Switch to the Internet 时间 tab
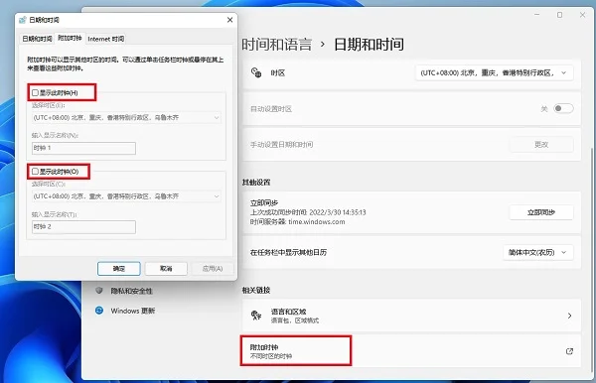The width and height of the screenshot is (596, 383). (x=105, y=39)
